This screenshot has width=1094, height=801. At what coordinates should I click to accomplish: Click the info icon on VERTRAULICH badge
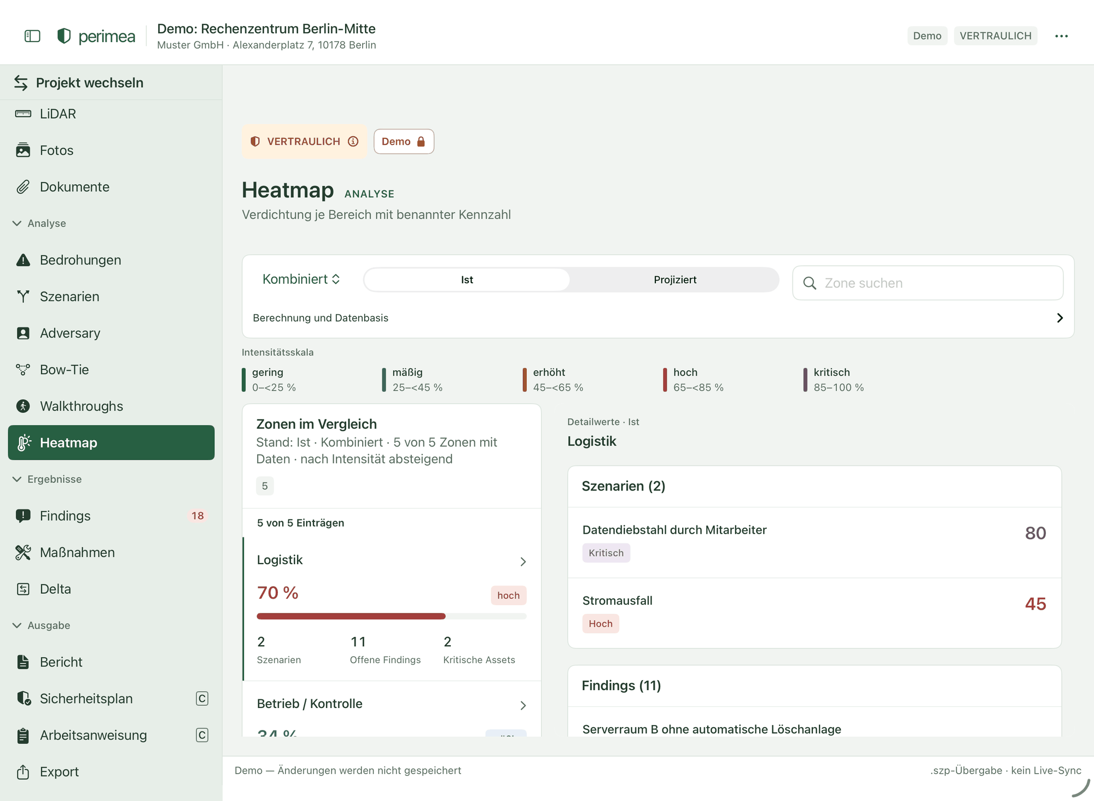(353, 142)
